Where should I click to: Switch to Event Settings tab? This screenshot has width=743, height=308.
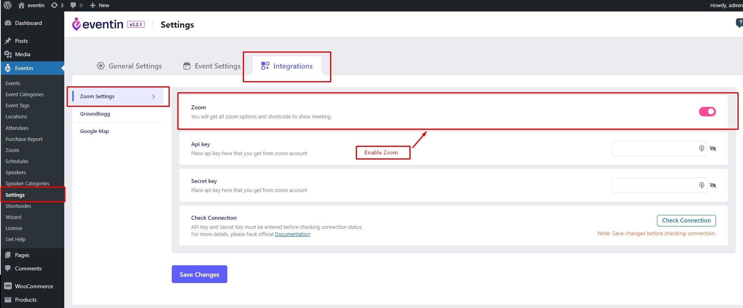coord(212,66)
